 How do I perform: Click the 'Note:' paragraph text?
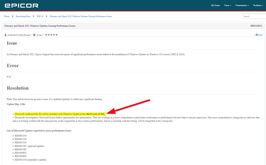54,99
